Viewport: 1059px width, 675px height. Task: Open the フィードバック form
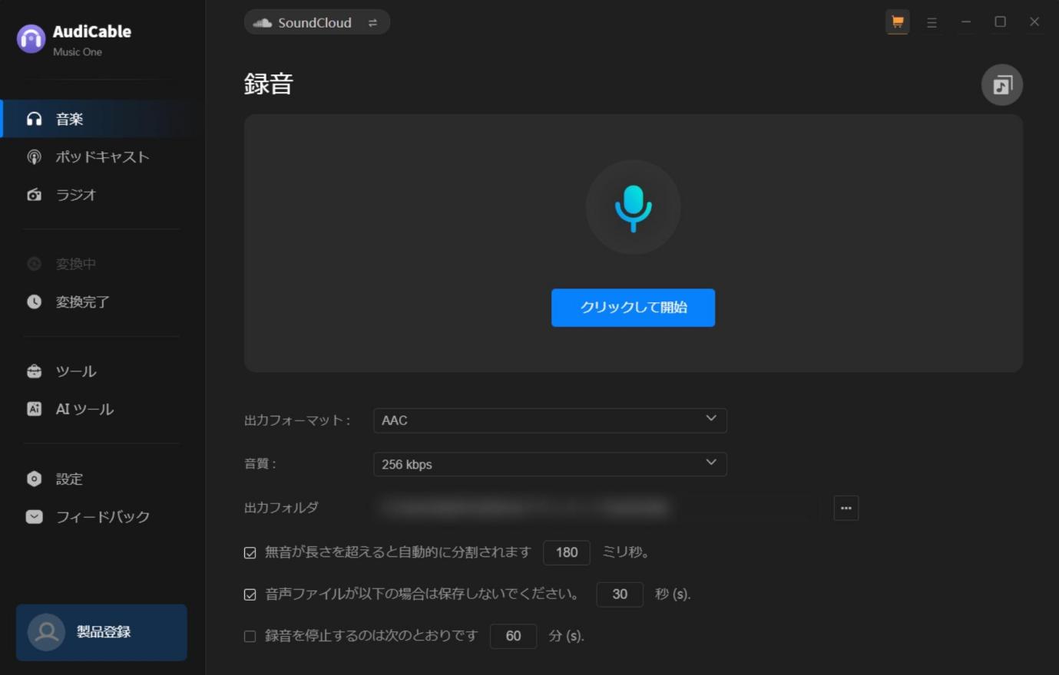point(103,517)
